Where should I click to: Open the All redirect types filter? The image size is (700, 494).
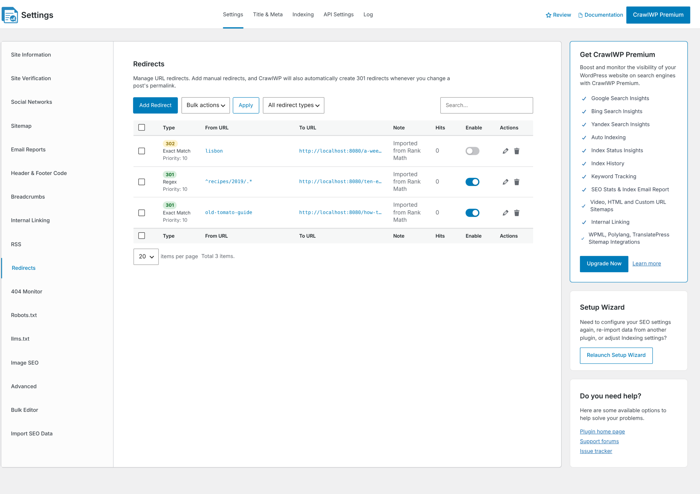[293, 106]
